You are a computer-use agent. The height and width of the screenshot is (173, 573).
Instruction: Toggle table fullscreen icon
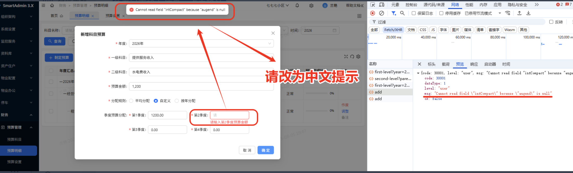[346, 56]
